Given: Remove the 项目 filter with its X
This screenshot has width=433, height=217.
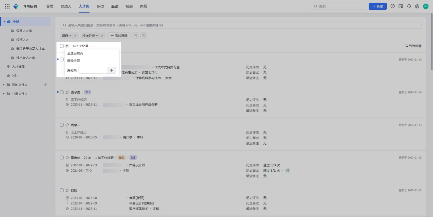Looking at the screenshot, I should coord(75,36).
